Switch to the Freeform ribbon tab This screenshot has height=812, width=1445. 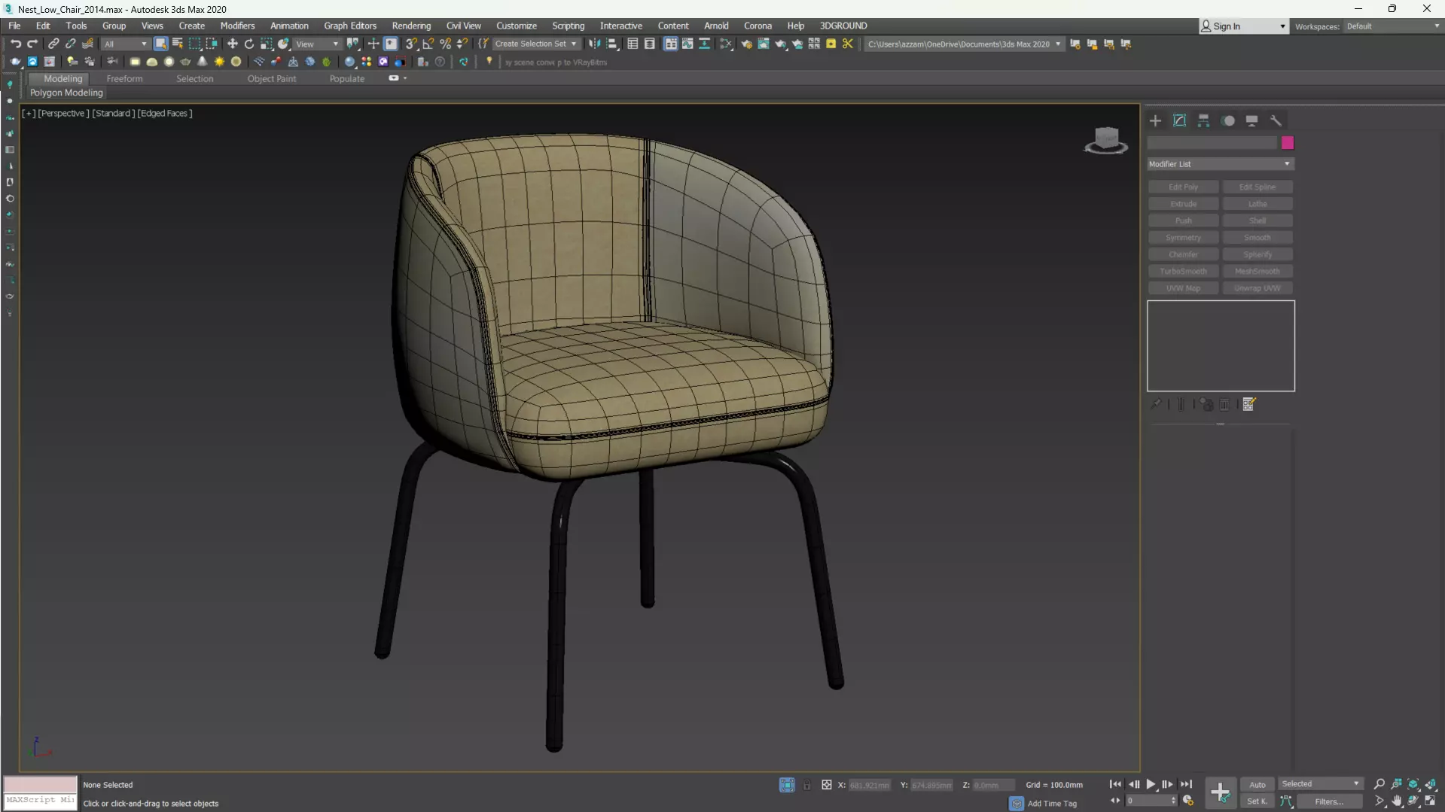point(124,78)
